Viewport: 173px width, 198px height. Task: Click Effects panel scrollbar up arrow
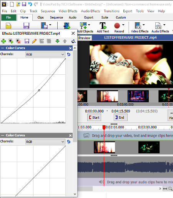(75, 48)
